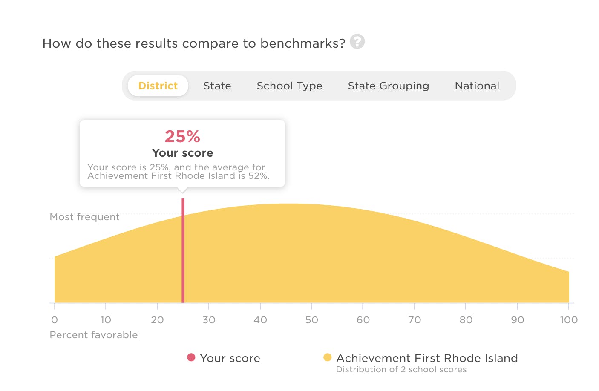The height and width of the screenshot is (391, 599).
Task: Click the Most frequent chart label
Action: pyautogui.click(x=85, y=217)
